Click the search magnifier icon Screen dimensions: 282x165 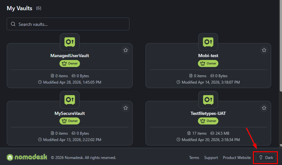coord(13,24)
